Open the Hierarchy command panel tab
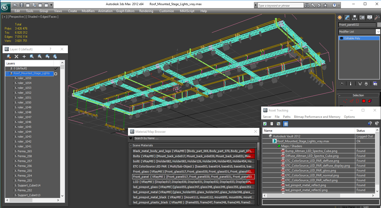The height and width of the screenshot is (208, 381). coord(355,17)
